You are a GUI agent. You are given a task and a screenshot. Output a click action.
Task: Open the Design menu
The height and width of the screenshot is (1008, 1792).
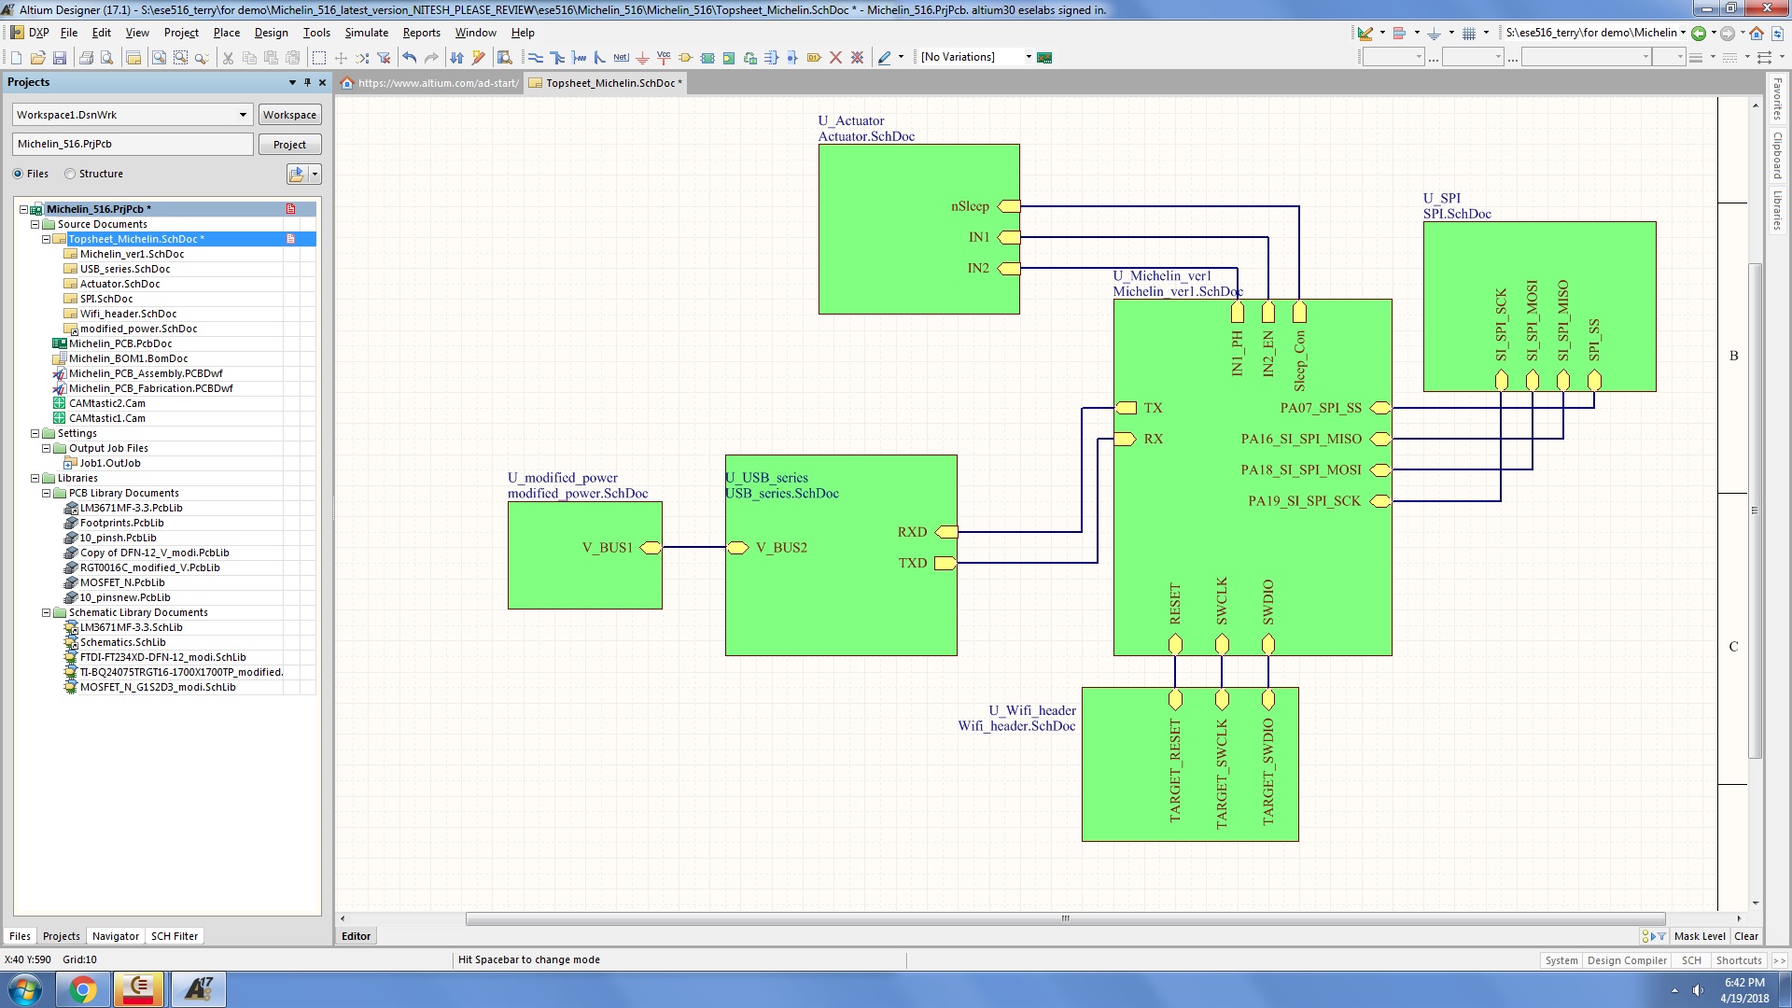point(271,32)
